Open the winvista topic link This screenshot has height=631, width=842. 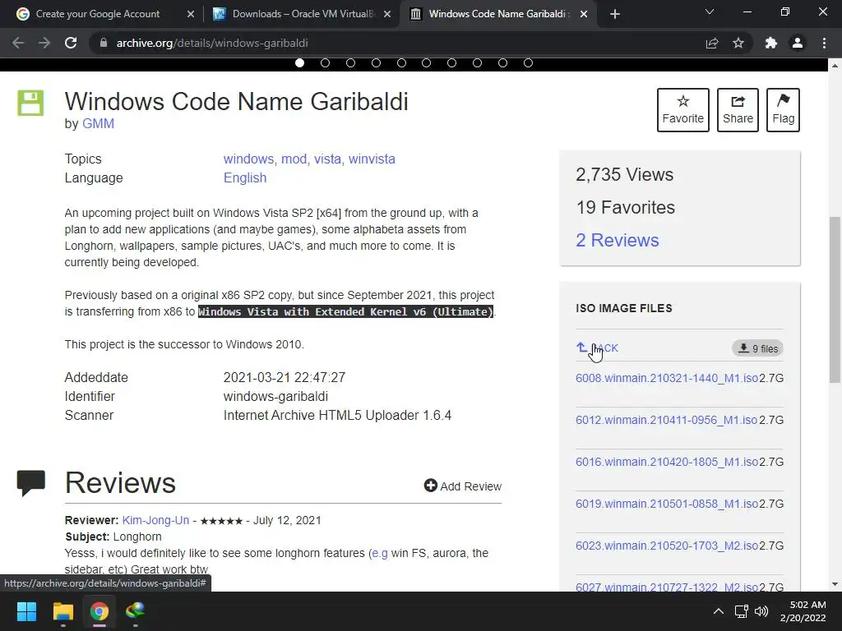(x=372, y=159)
